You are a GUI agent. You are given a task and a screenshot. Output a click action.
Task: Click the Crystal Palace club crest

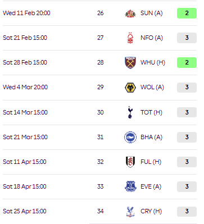tap(130, 212)
